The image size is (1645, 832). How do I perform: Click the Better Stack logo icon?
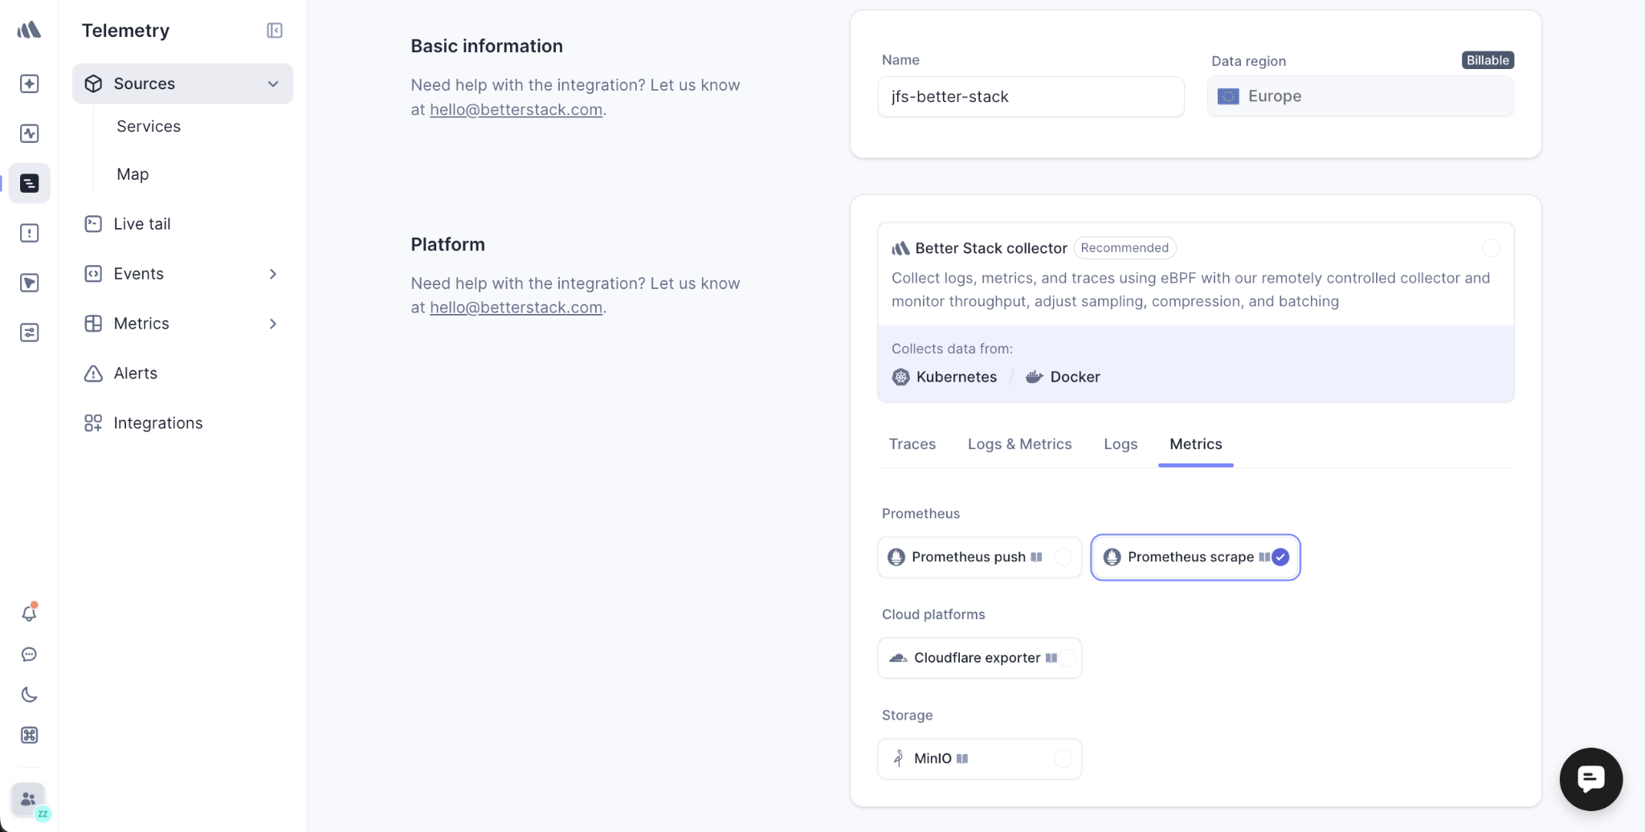[29, 31]
